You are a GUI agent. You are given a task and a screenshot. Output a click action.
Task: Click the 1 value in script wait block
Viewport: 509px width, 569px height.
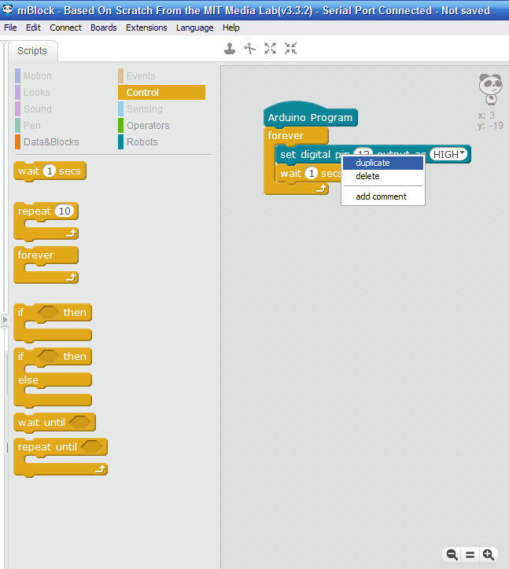tap(312, 173)
